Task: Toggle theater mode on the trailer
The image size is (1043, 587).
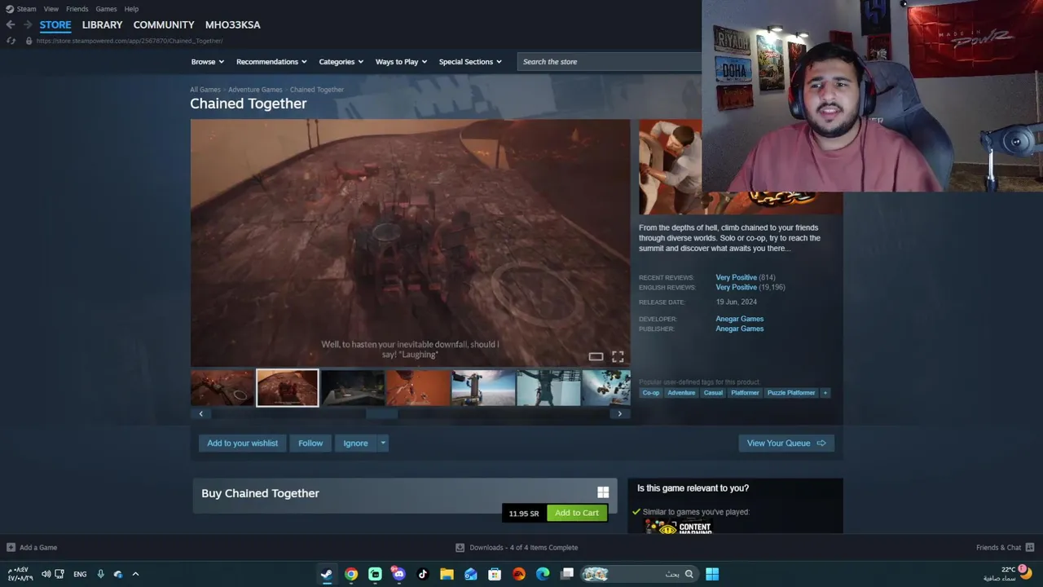Action: tap(596, 356)
